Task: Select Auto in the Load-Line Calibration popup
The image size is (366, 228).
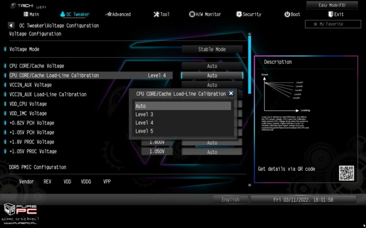Action: click(183, 106)
